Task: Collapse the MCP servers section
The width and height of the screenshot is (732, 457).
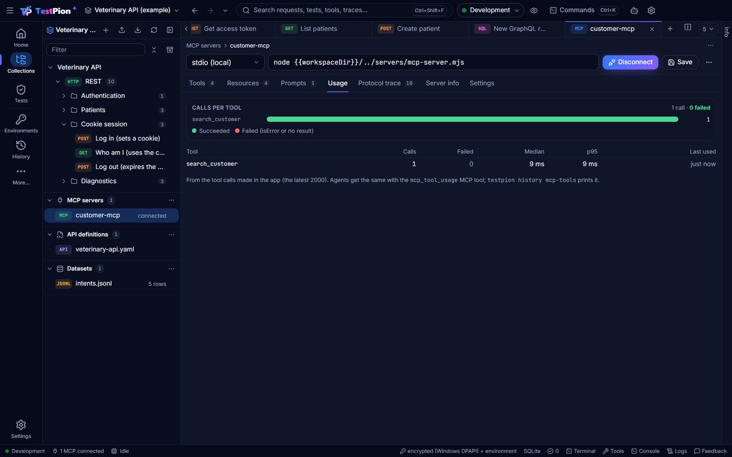Action: pos(50,200)
